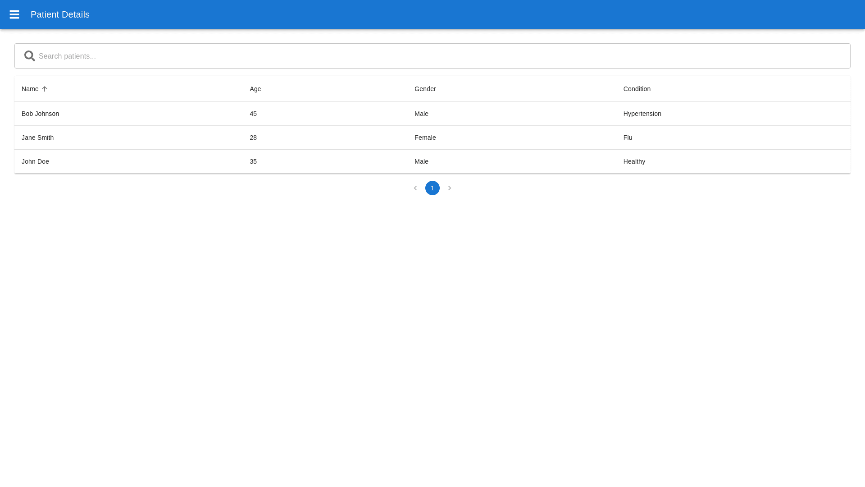Image resolution: width=865 pixels, height=487 pixels.
Task: Select the John Doe row
Action: coord(36,161)
